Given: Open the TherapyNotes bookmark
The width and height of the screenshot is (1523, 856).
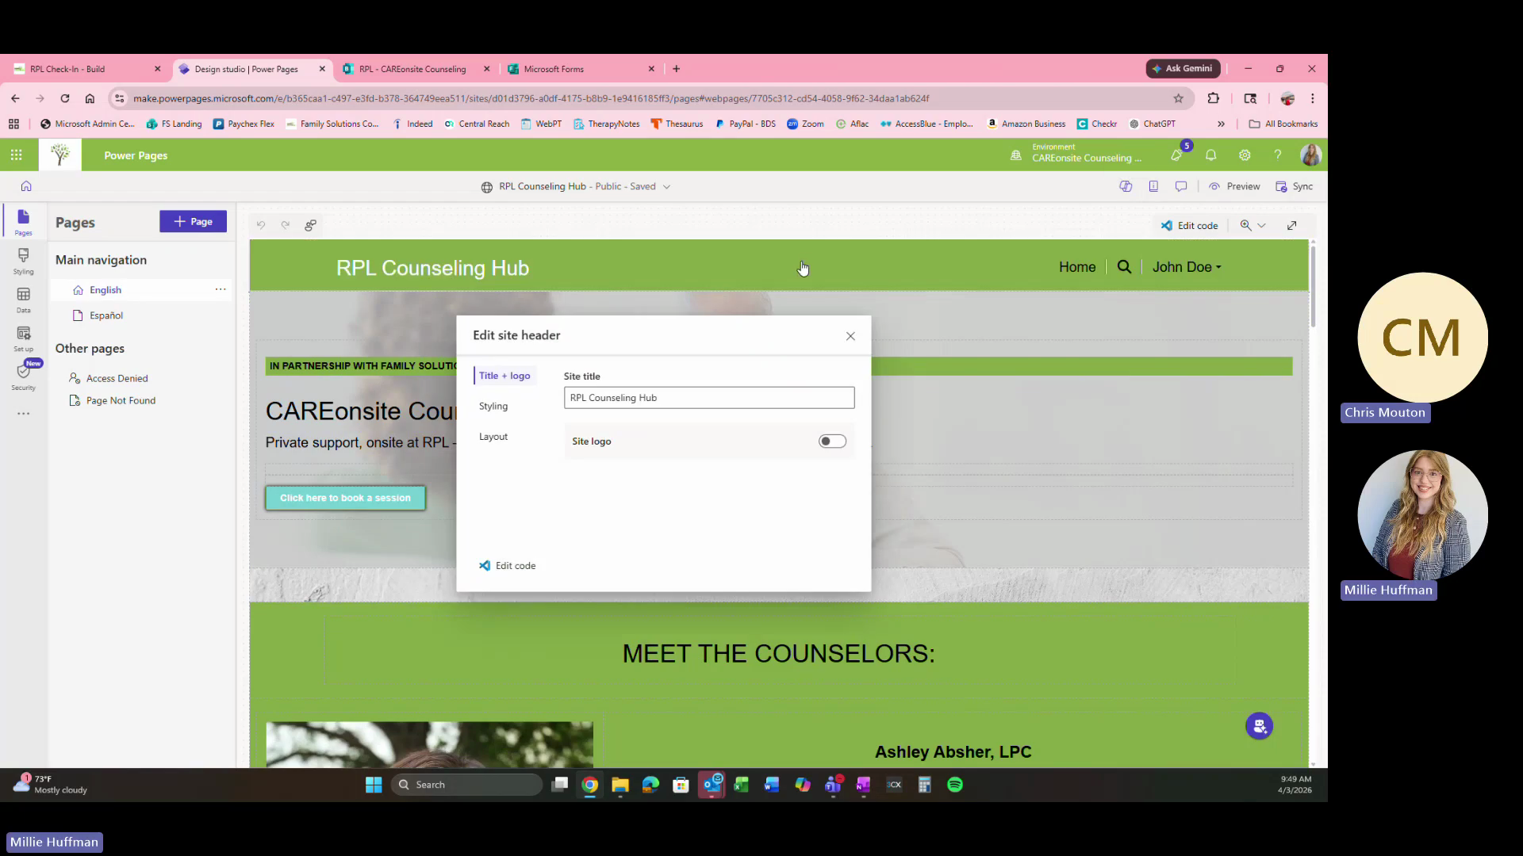Looking at the screenshot, I should point(607,124).
